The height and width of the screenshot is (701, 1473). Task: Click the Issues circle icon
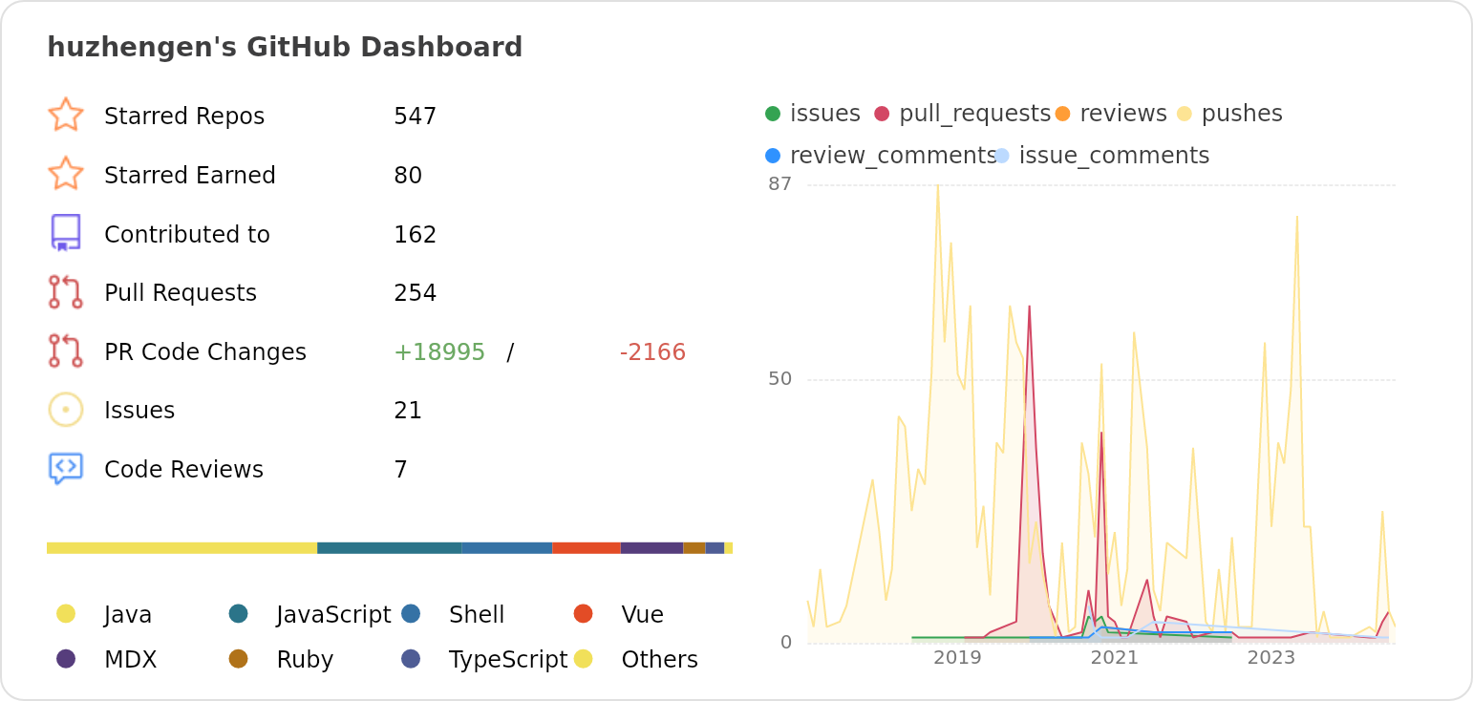coord(66,410)
